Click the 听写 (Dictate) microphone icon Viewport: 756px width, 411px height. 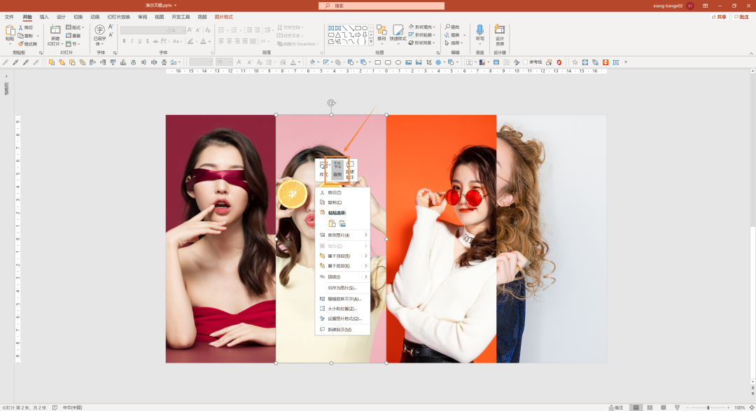(x=479, y=31)
